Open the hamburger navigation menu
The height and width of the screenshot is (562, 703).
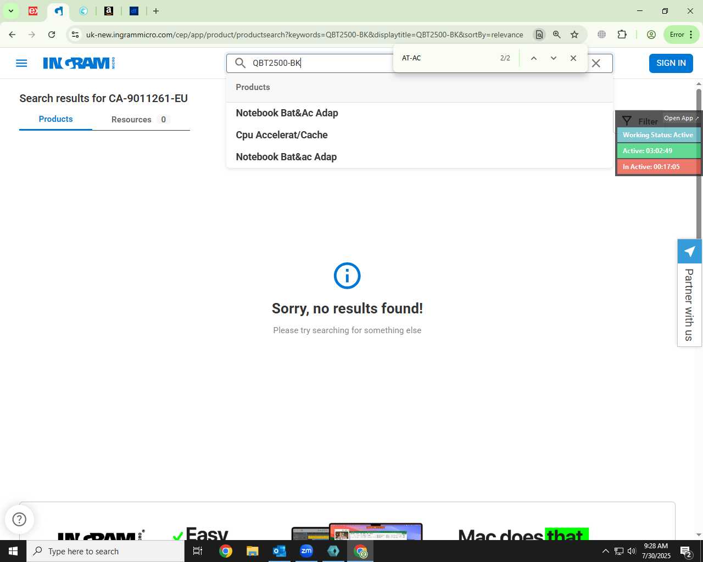pyautogui.click(x=21, y=63)
